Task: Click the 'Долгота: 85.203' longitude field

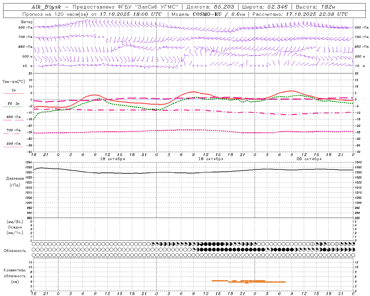Action: pyautogui.click(x=210, y=7)
